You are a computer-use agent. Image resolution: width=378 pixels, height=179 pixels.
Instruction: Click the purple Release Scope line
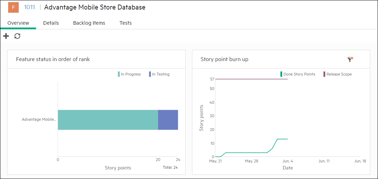click(x=251, y=79)
